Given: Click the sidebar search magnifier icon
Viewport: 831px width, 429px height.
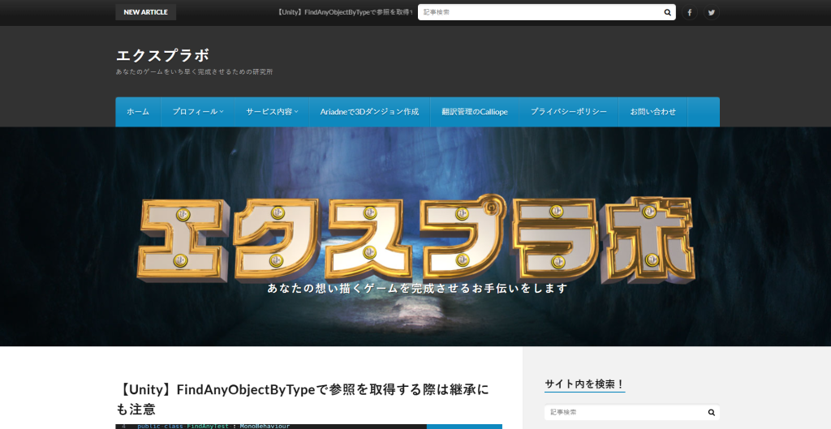Looking at the screenshot, I should click(x=711, y=412).
